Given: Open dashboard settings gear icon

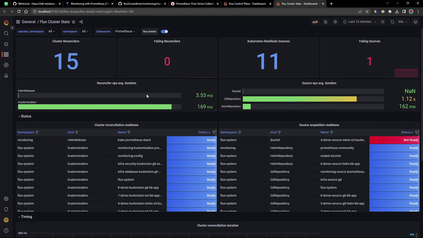Looking at the screenshot, I should tap(335, 22).
